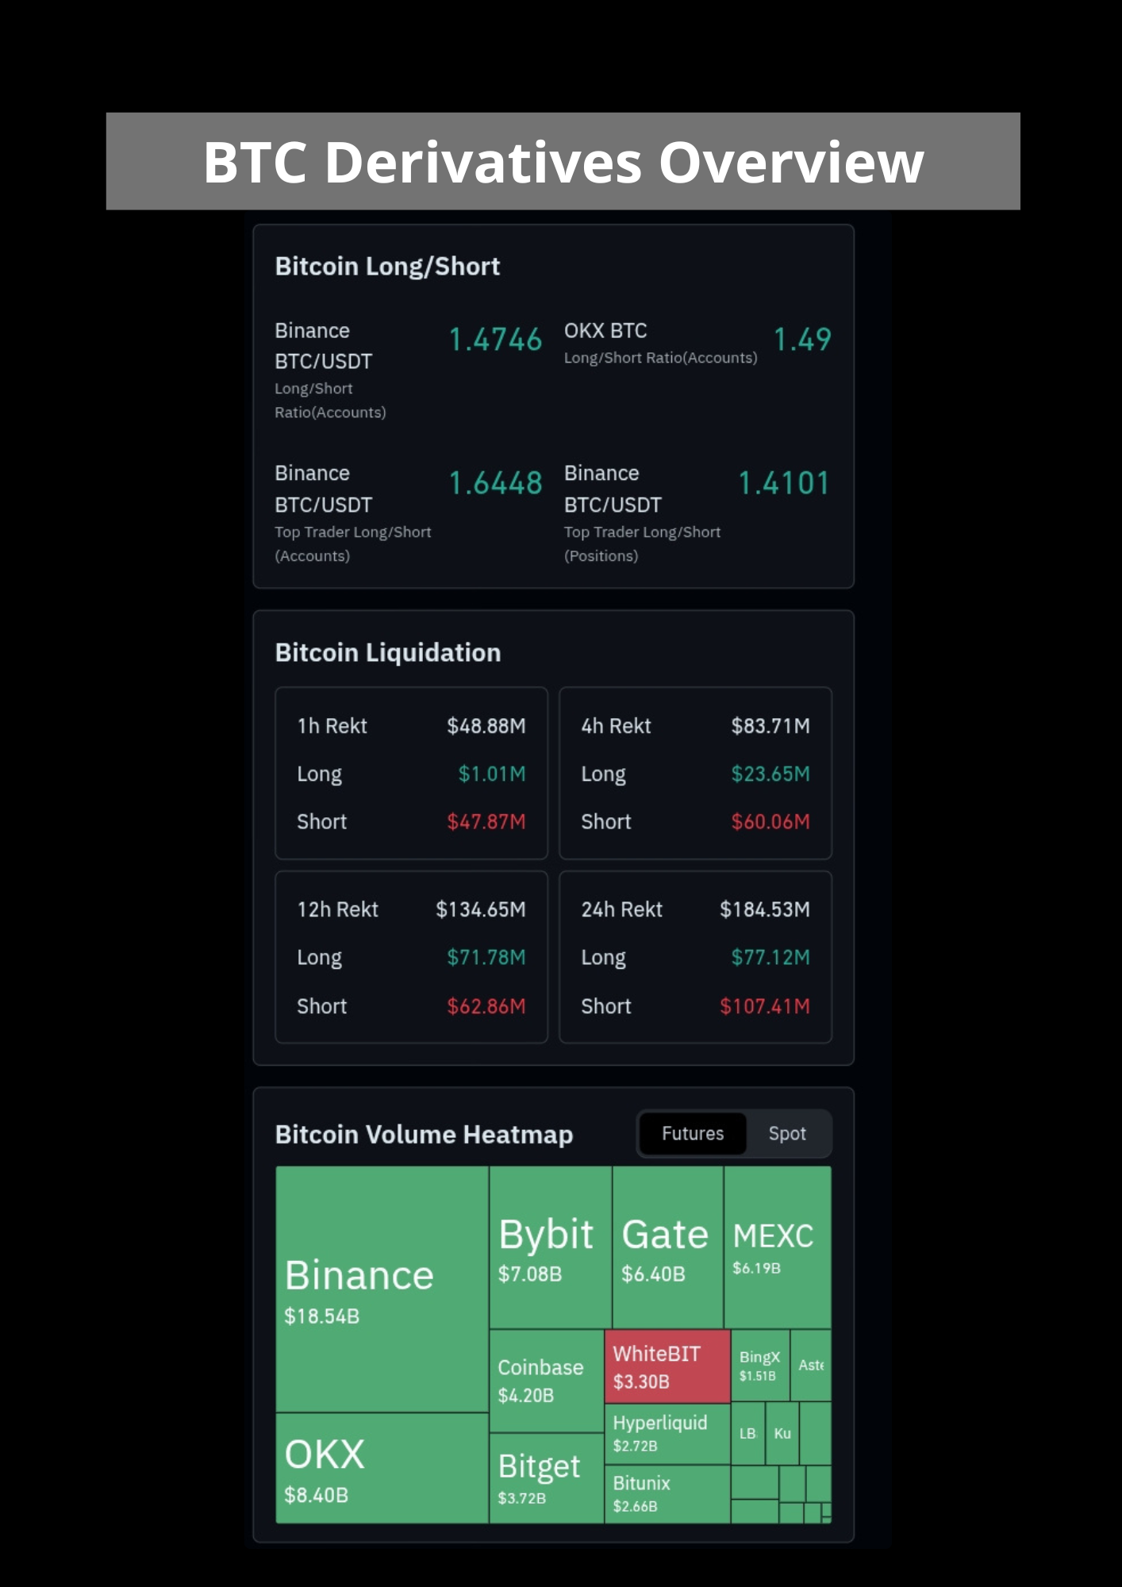Image resolution: width=1122 pixels, height=1587 pixels.
Task: Click the 12h Long value $71.78M
Action: [486, 957]
